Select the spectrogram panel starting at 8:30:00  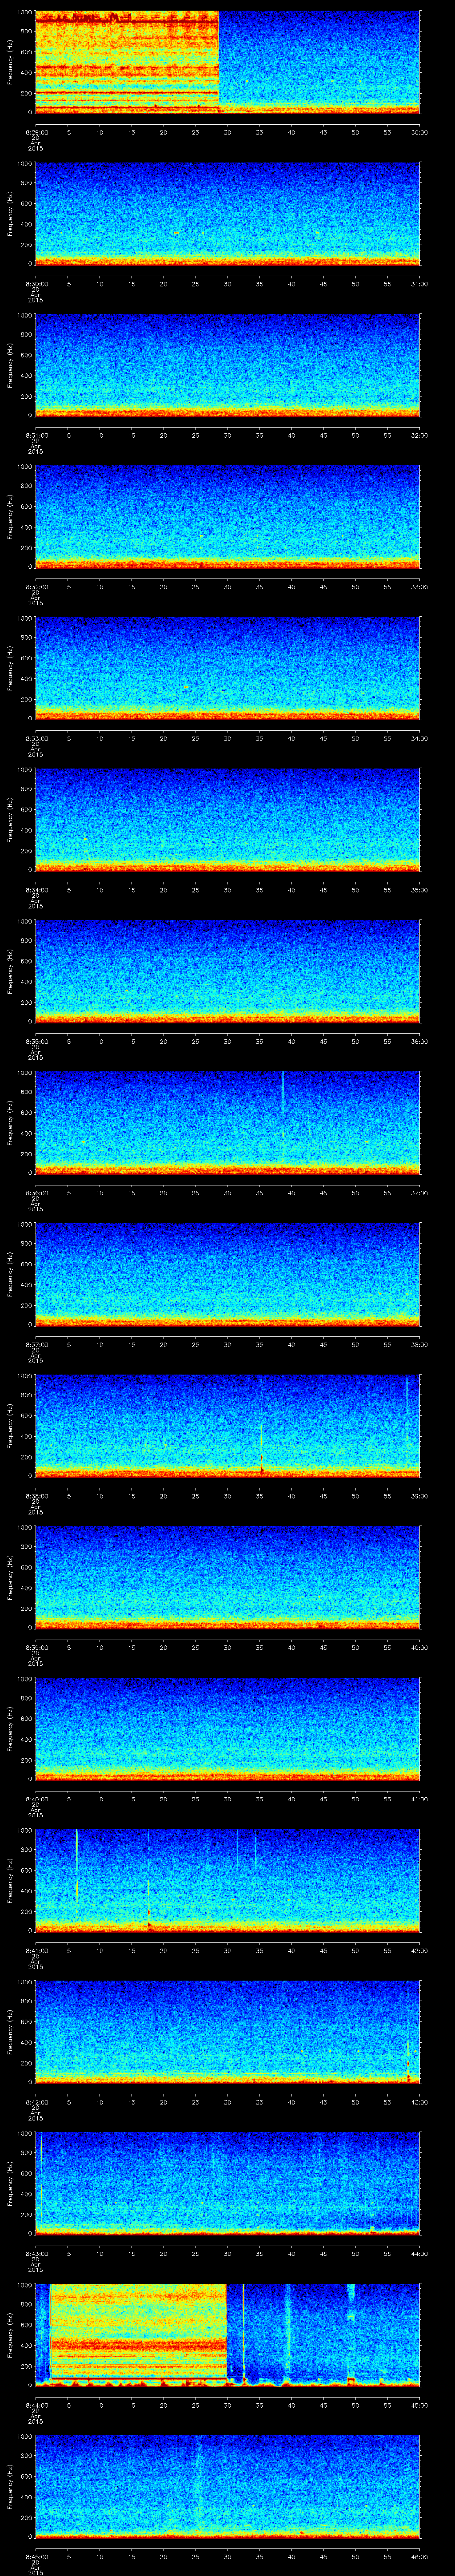point(227,214)
